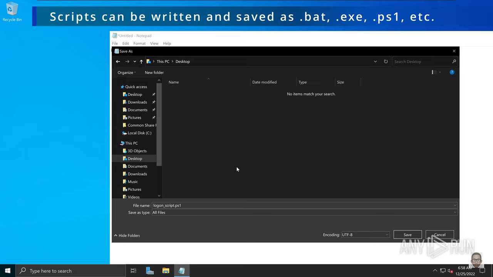Image resolution: width=493 pixels, height=277 pixels.
Task: Expand the address bar path history dropdown
Action: click(375, 62)
